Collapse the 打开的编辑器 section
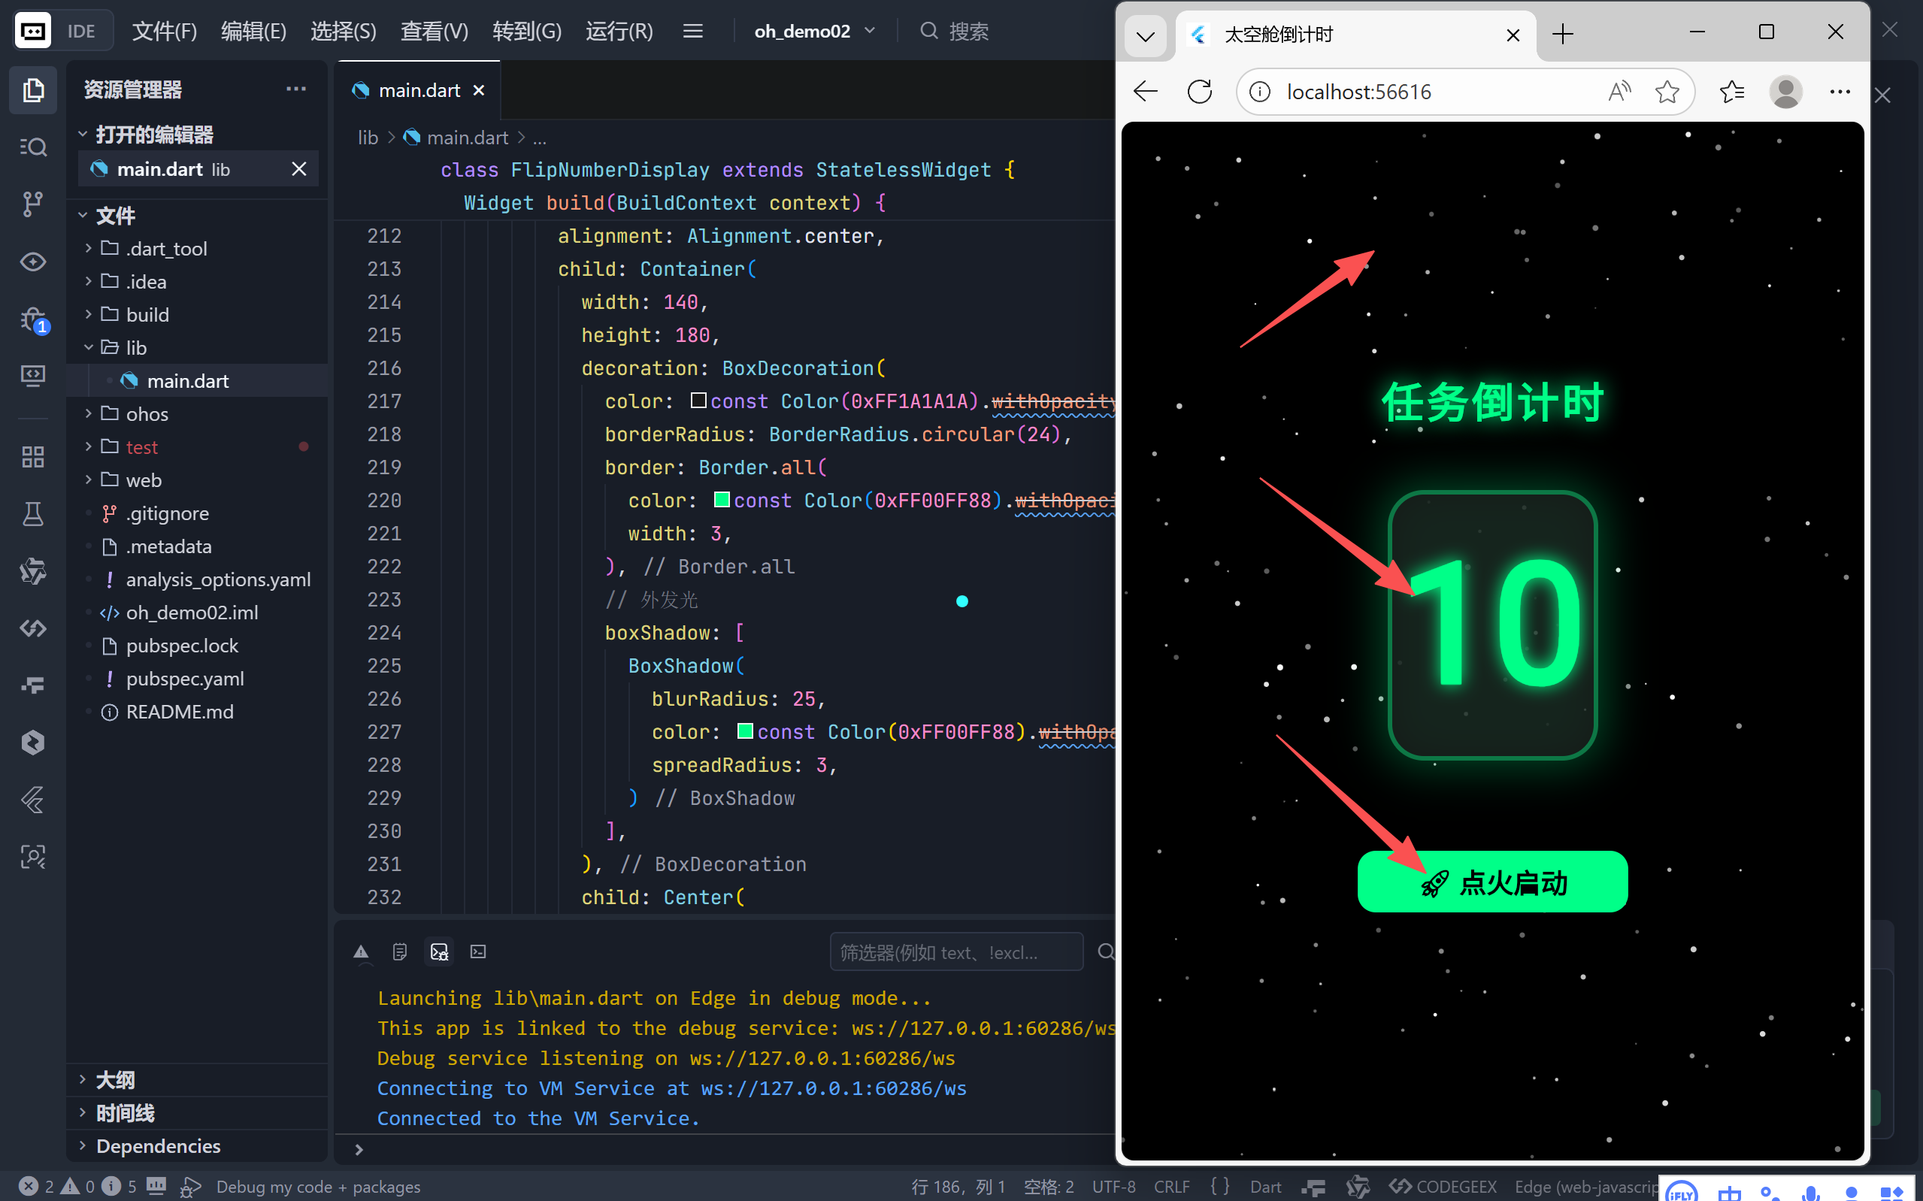 pyautogui.click(x=84, y=135)
